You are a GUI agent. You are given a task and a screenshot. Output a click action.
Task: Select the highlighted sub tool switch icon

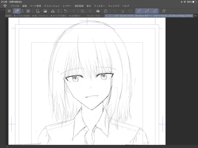tap(17, 11)
